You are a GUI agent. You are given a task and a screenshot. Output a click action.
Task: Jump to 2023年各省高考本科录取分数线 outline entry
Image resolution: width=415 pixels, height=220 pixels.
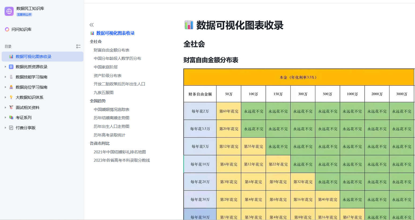[122, 160]
